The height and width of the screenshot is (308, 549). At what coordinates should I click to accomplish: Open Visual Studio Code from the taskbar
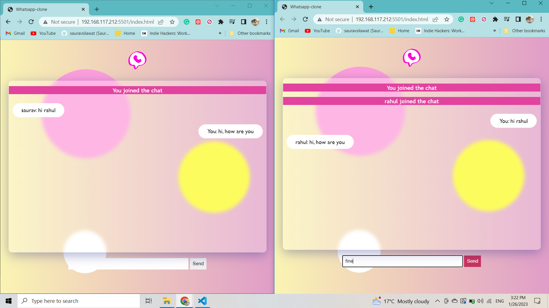click(x=202, y=301)
